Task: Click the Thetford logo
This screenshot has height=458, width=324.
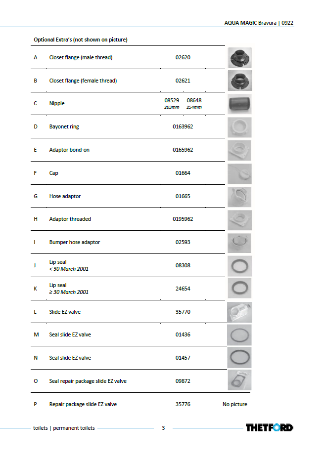Action: pyautogui.click(x=269, y=428)
